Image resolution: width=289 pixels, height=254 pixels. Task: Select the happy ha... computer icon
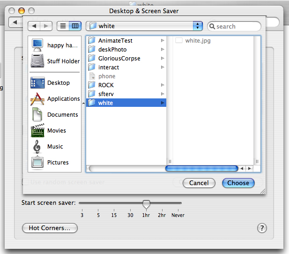37,45
